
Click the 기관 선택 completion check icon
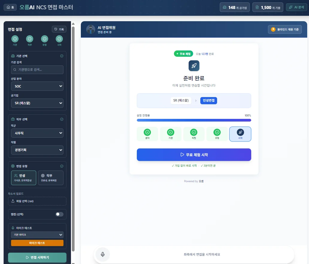pyautogui.click(x=62, y=56)
